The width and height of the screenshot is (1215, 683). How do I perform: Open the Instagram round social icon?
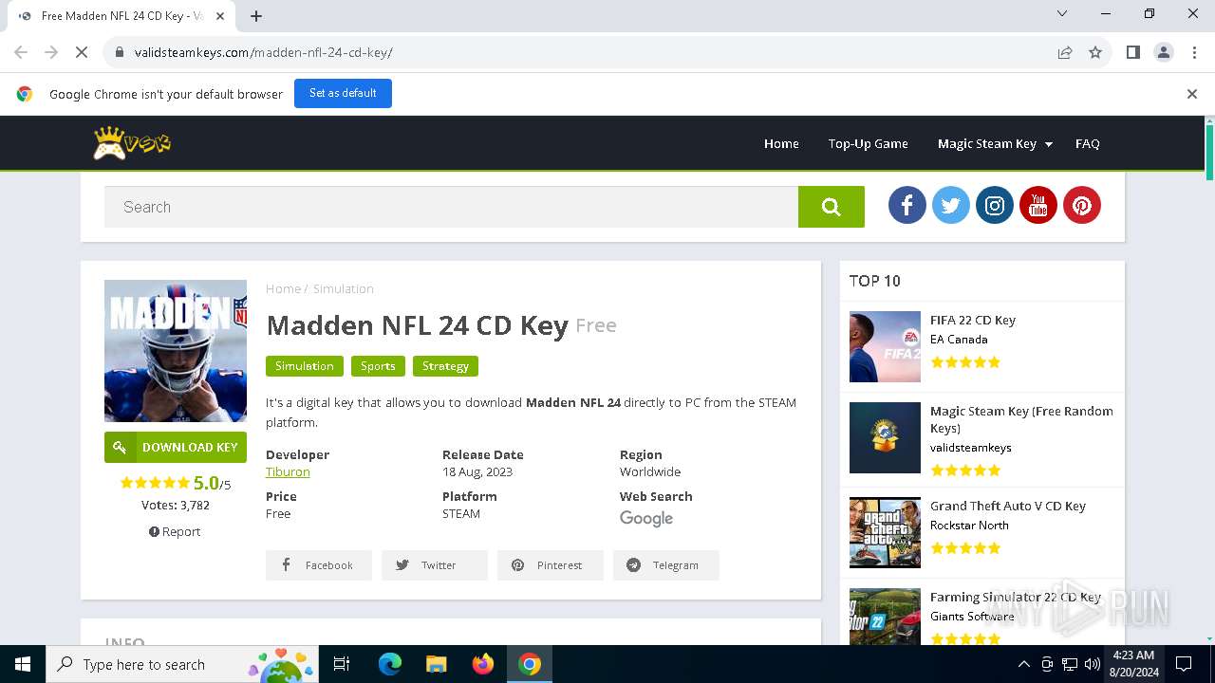(x=995, y=206)
